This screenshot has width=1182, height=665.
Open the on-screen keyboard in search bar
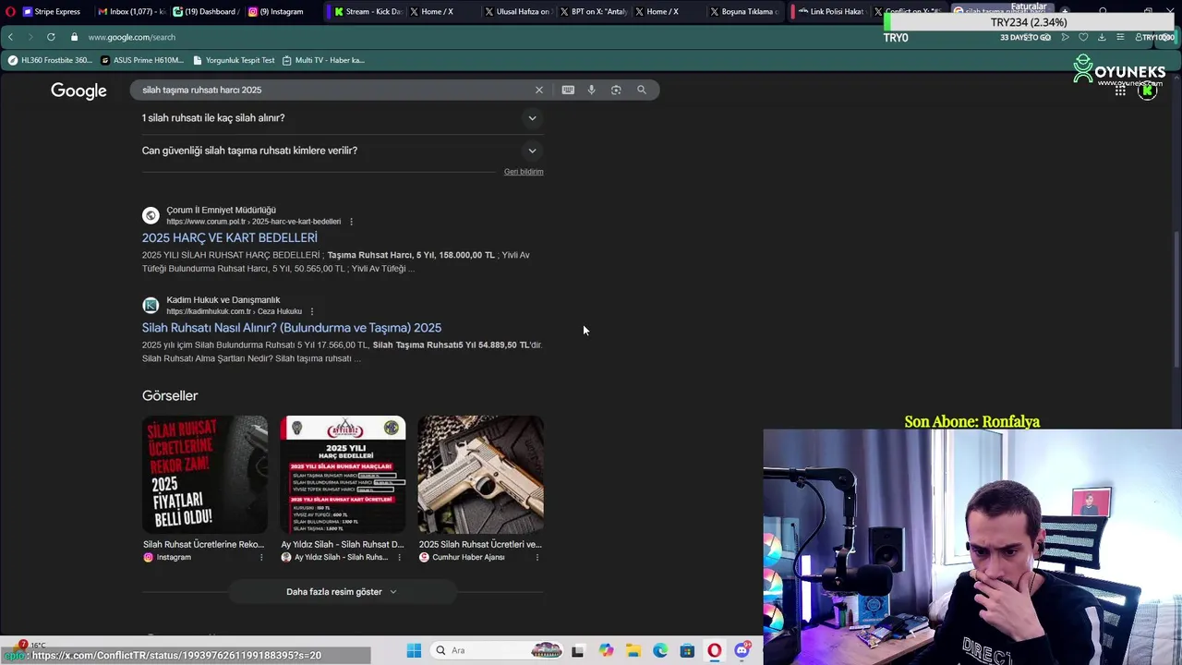(568, 90)
